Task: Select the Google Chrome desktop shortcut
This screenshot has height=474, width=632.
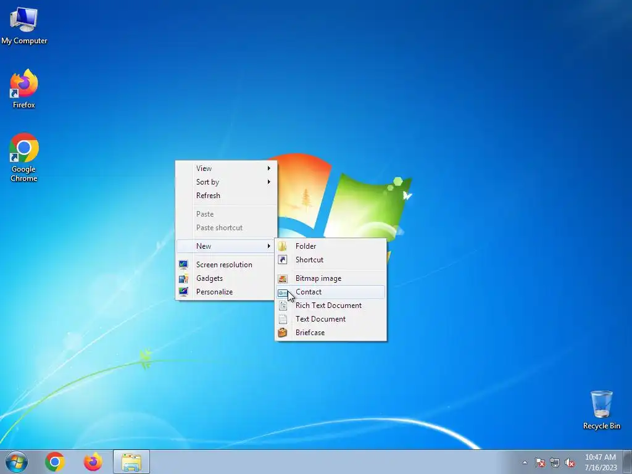Action: coord(24,157)
